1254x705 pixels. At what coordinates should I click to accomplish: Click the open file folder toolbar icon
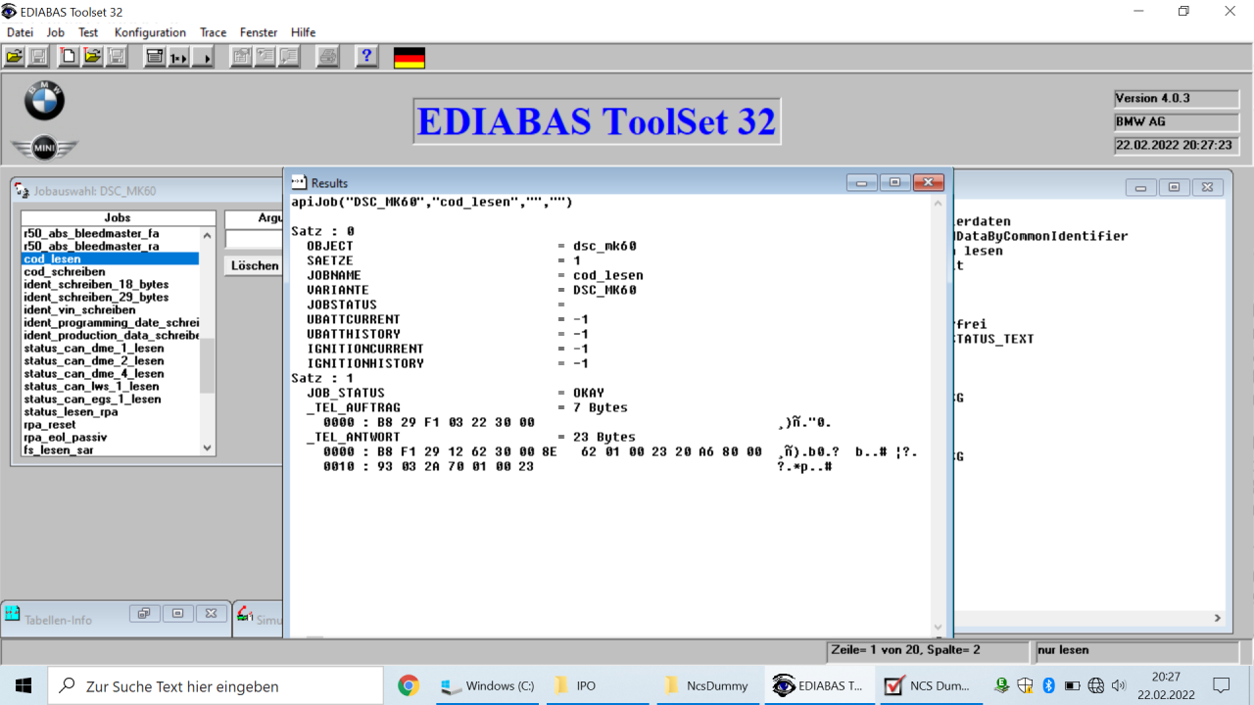pos(14,57)
